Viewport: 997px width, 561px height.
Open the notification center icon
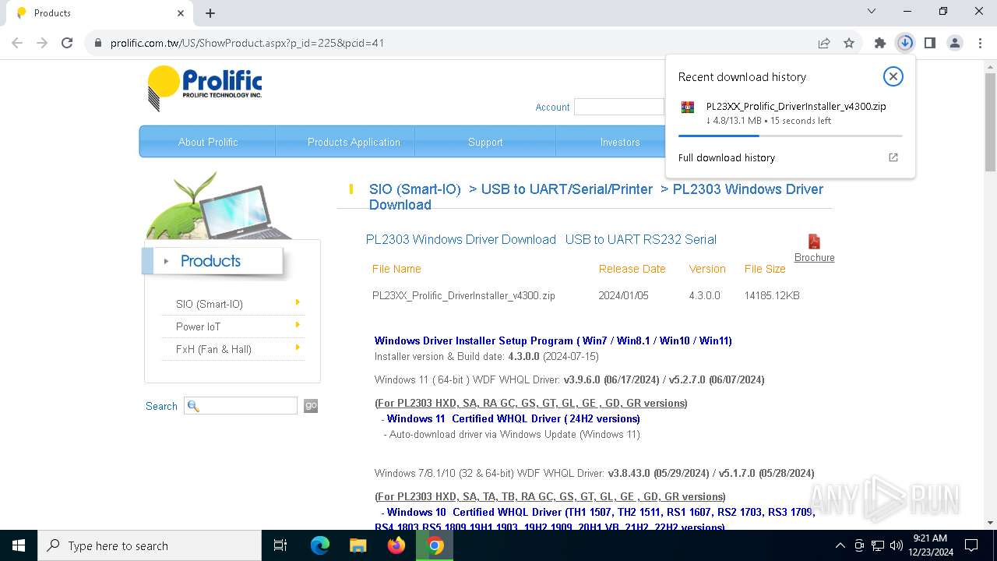tap(971, 545)
